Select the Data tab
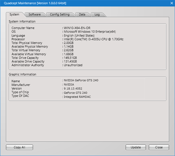The image size is (175, 156). [82, 15]
